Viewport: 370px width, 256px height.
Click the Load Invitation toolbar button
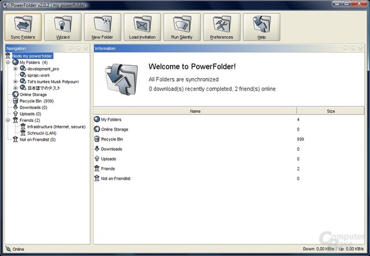[x=142, y=27]
